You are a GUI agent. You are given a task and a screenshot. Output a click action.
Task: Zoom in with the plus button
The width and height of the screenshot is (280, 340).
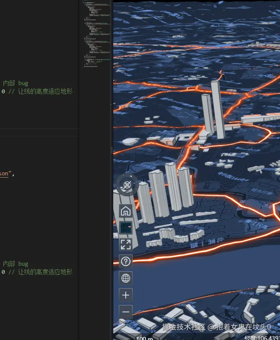pos(126,295)
